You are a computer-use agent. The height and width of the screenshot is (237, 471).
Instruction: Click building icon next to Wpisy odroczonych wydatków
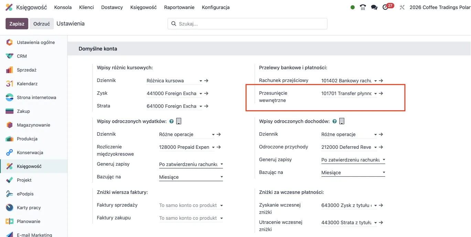coord(179,121)
